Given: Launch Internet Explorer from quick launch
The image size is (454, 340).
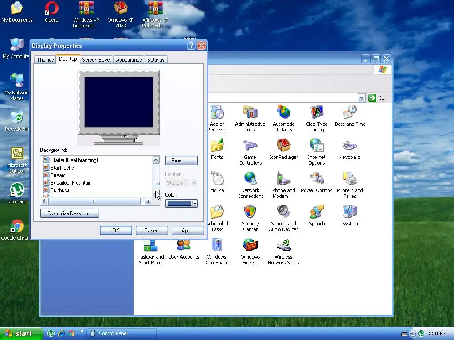Looking at the screenshot, I should 61,333.
